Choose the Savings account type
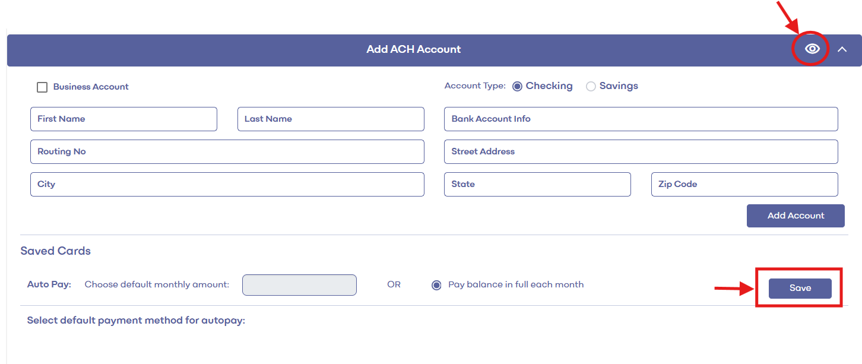This screenshot has height=364, width=862. tap(591, 86)
